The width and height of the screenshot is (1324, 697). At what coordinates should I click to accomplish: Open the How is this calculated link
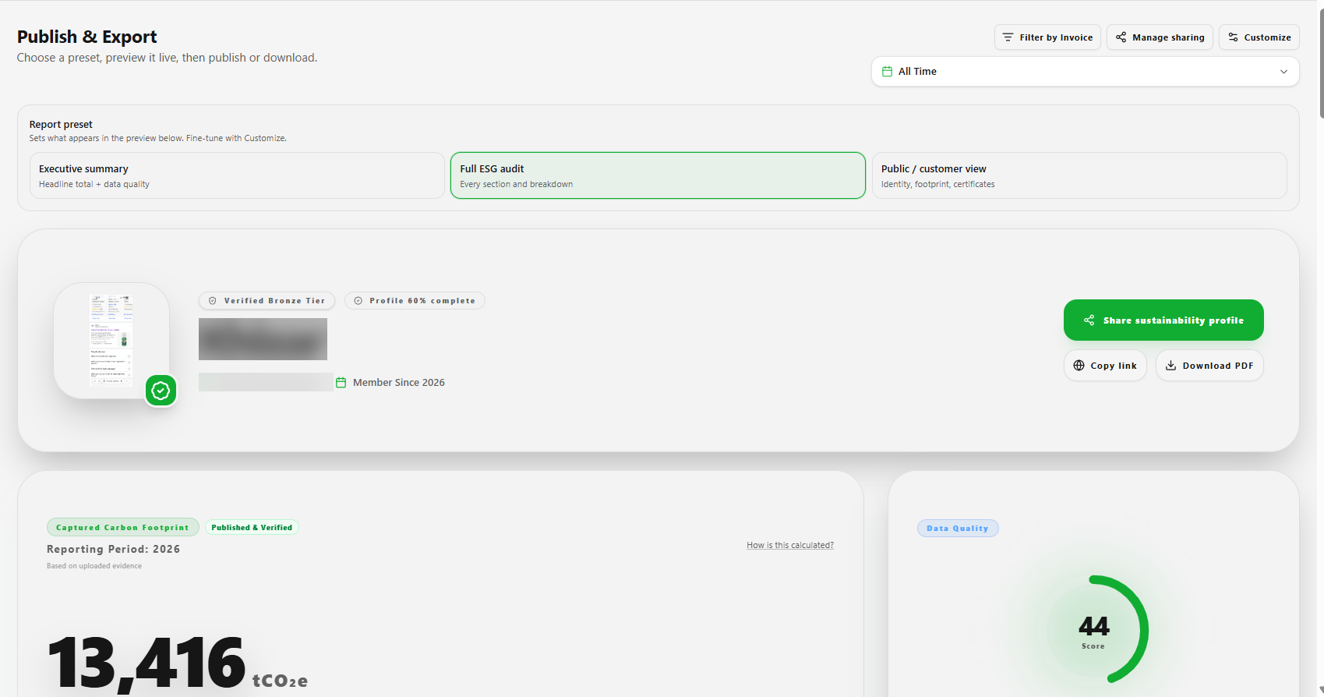[x=790, y=545]
